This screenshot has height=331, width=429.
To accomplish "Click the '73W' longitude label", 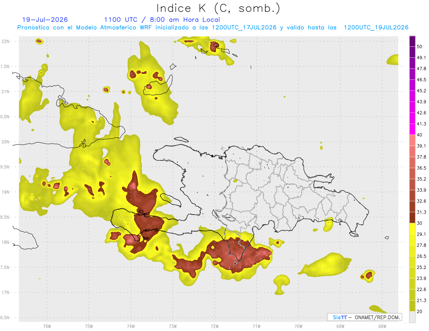I will tap(172, 326).
